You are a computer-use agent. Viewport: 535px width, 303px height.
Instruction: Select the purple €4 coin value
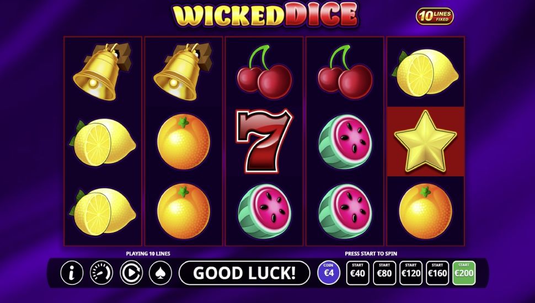[x=329, y=273]
